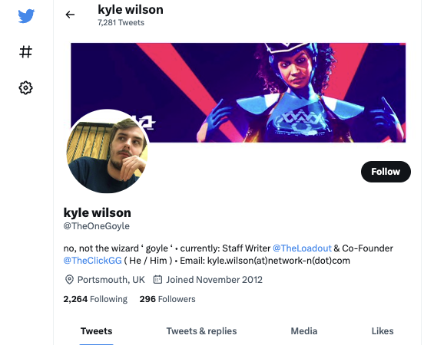This screenshot has width=424, height=345.
Task: Open the Tweets & replies tab
Action: tap(201, 331)
